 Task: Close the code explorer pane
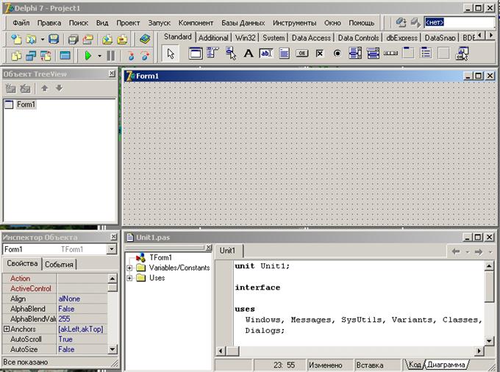point(209,247)
